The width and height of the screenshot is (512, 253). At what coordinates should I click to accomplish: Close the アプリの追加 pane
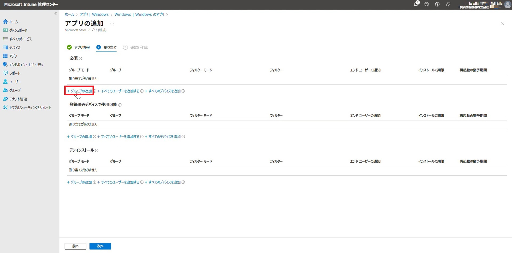click(503, 24)
